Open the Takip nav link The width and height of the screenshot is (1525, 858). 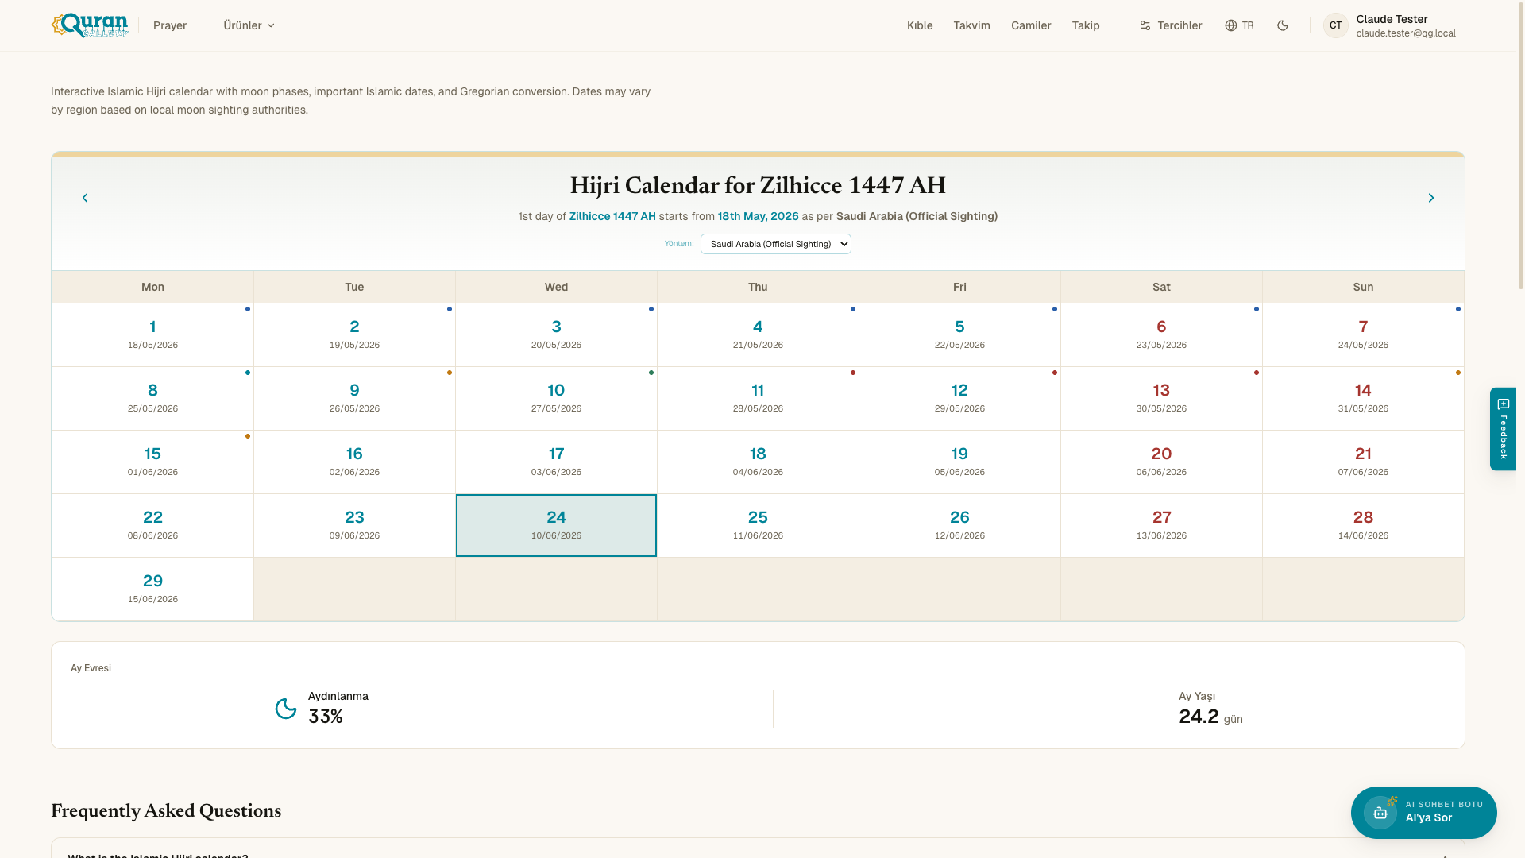(1086, 25)
